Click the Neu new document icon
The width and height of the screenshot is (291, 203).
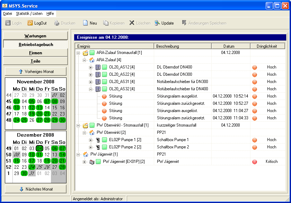[x=85, y=23]
